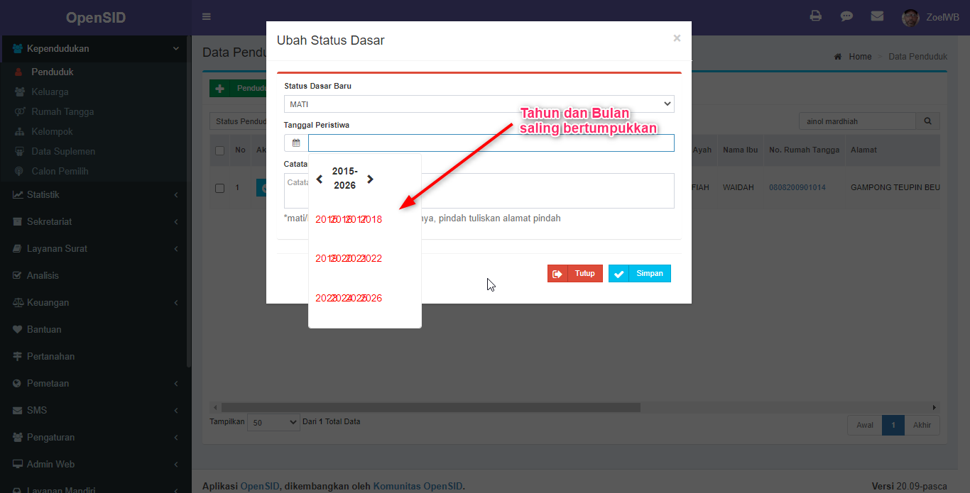970x493 pixels.
Task: Click the Simpan button
Action: pos(640,273)
